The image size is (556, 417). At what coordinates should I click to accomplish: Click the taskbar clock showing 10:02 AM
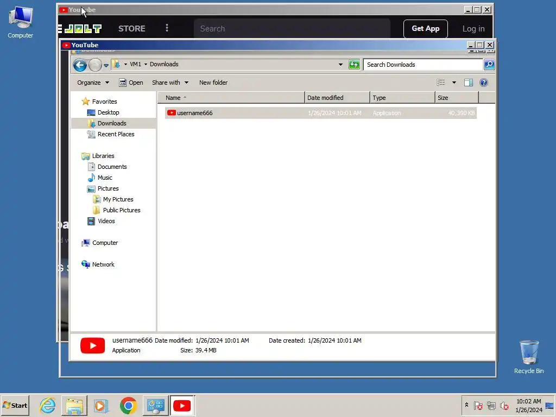tap(529, 405)
